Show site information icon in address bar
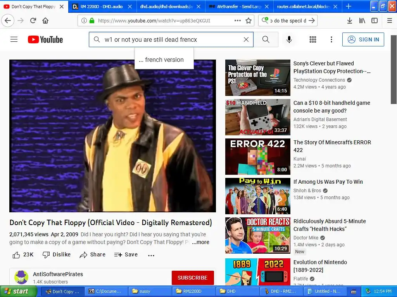 [x=84, y=21]
